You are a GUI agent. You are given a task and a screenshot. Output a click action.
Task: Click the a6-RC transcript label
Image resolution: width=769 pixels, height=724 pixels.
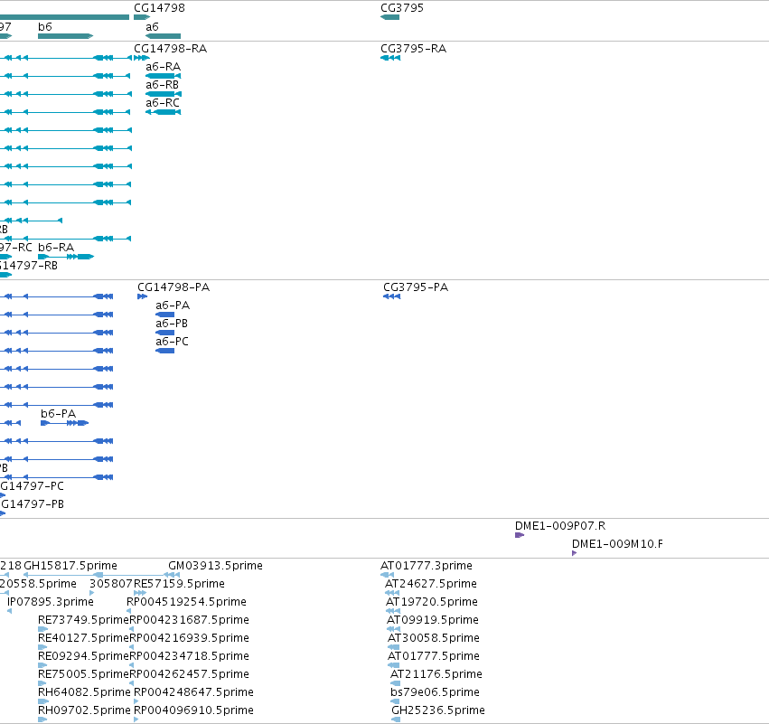[x=163, y=103]
